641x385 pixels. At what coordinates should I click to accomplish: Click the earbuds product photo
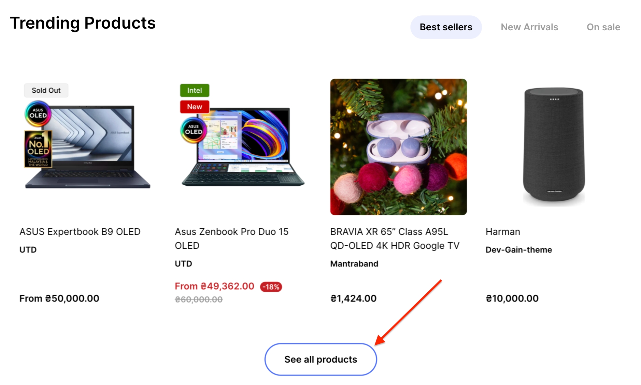pos(398,147)
